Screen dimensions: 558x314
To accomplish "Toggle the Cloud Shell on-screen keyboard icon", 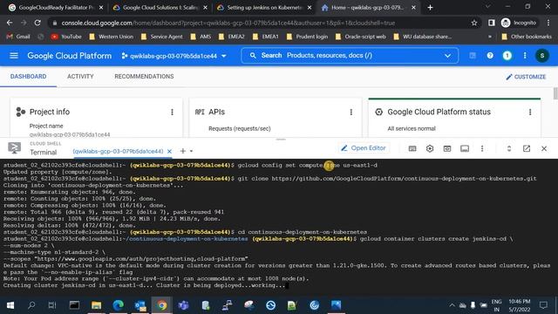I will (x=412, y=148).
